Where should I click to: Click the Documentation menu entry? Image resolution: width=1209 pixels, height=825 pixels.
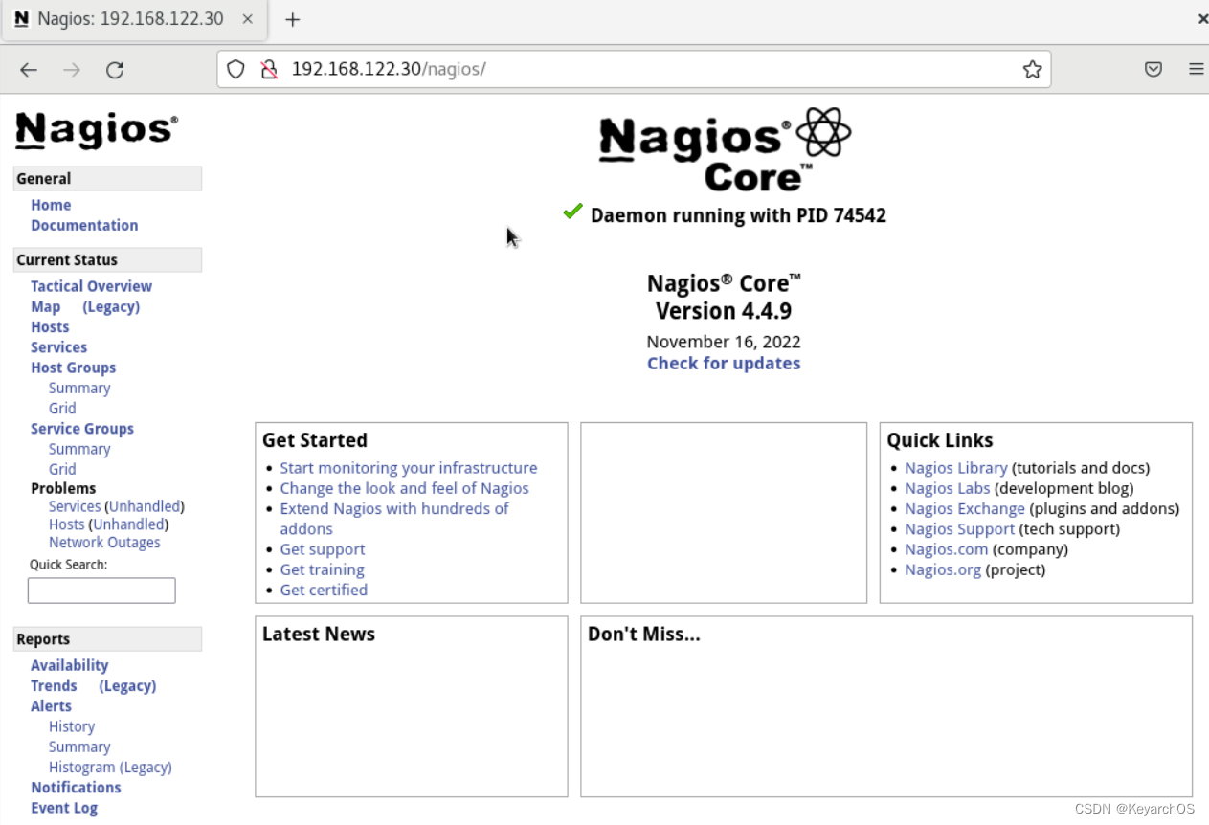84,225
